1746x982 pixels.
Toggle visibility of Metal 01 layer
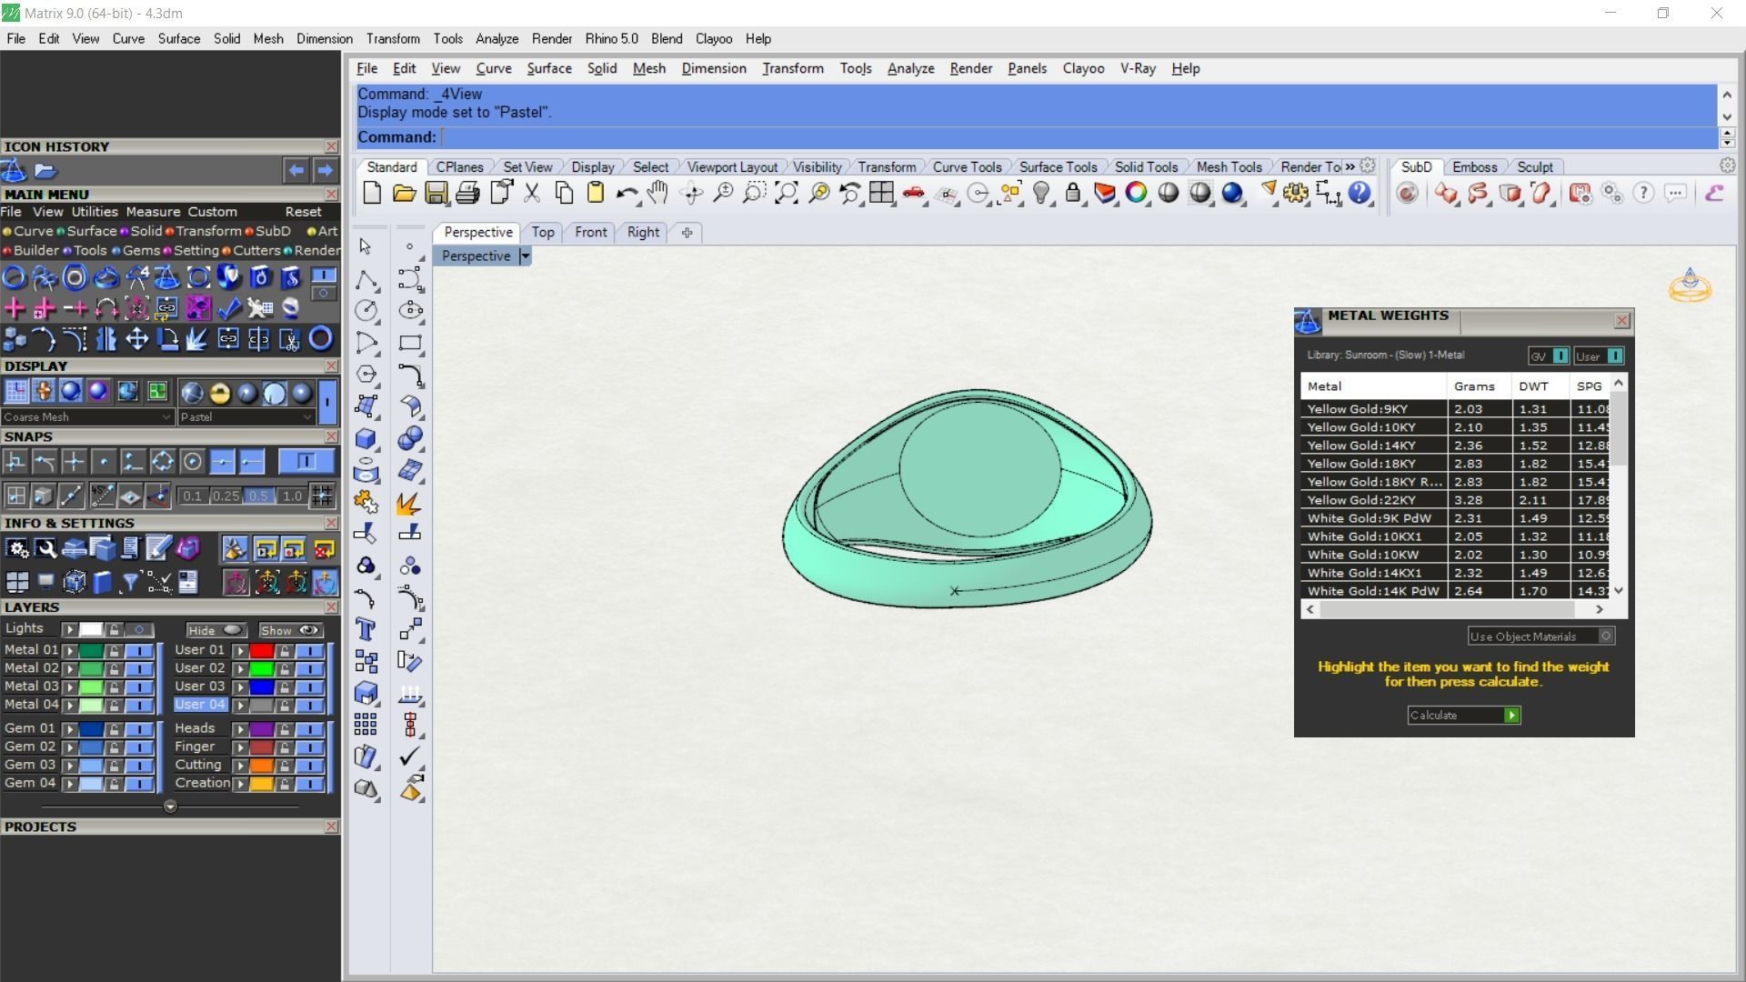tap(139, 651)
